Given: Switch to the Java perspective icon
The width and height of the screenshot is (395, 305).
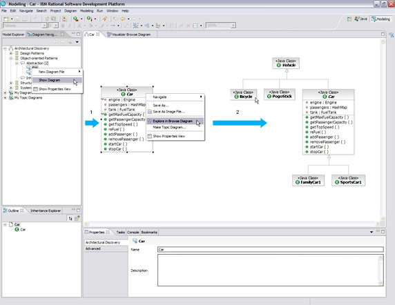Looking at the screenshot, I should pyautogui.click(x=356, y=19).
